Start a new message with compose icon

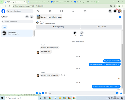pos(32,17)
